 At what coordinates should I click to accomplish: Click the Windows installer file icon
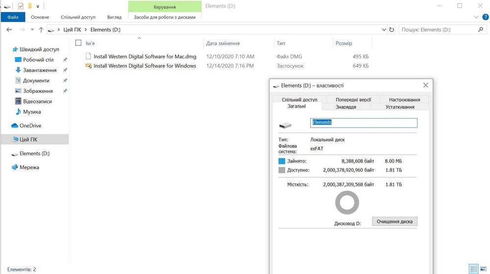click(88, 66)
